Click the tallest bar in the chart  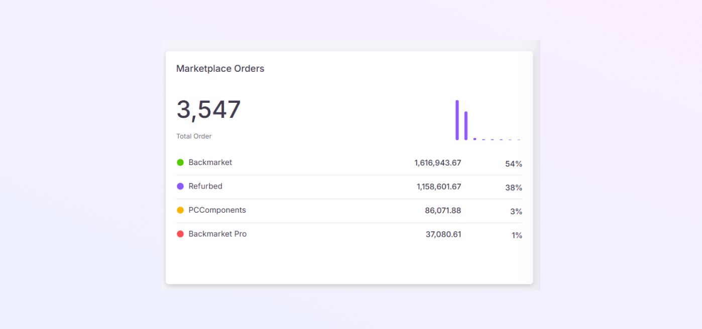[x=457, y=120]
